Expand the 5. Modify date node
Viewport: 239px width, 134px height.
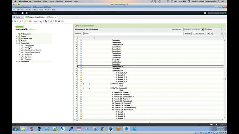19,55
